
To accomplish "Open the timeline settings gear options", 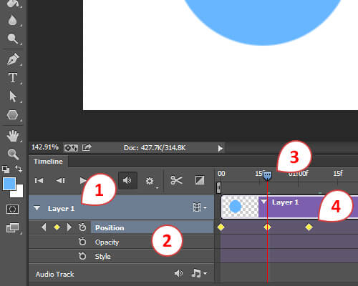I will (x=150, y=181).
